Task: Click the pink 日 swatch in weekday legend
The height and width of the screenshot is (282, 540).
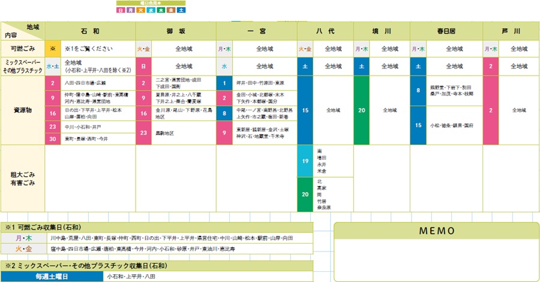Action: [x=121, y=11]
